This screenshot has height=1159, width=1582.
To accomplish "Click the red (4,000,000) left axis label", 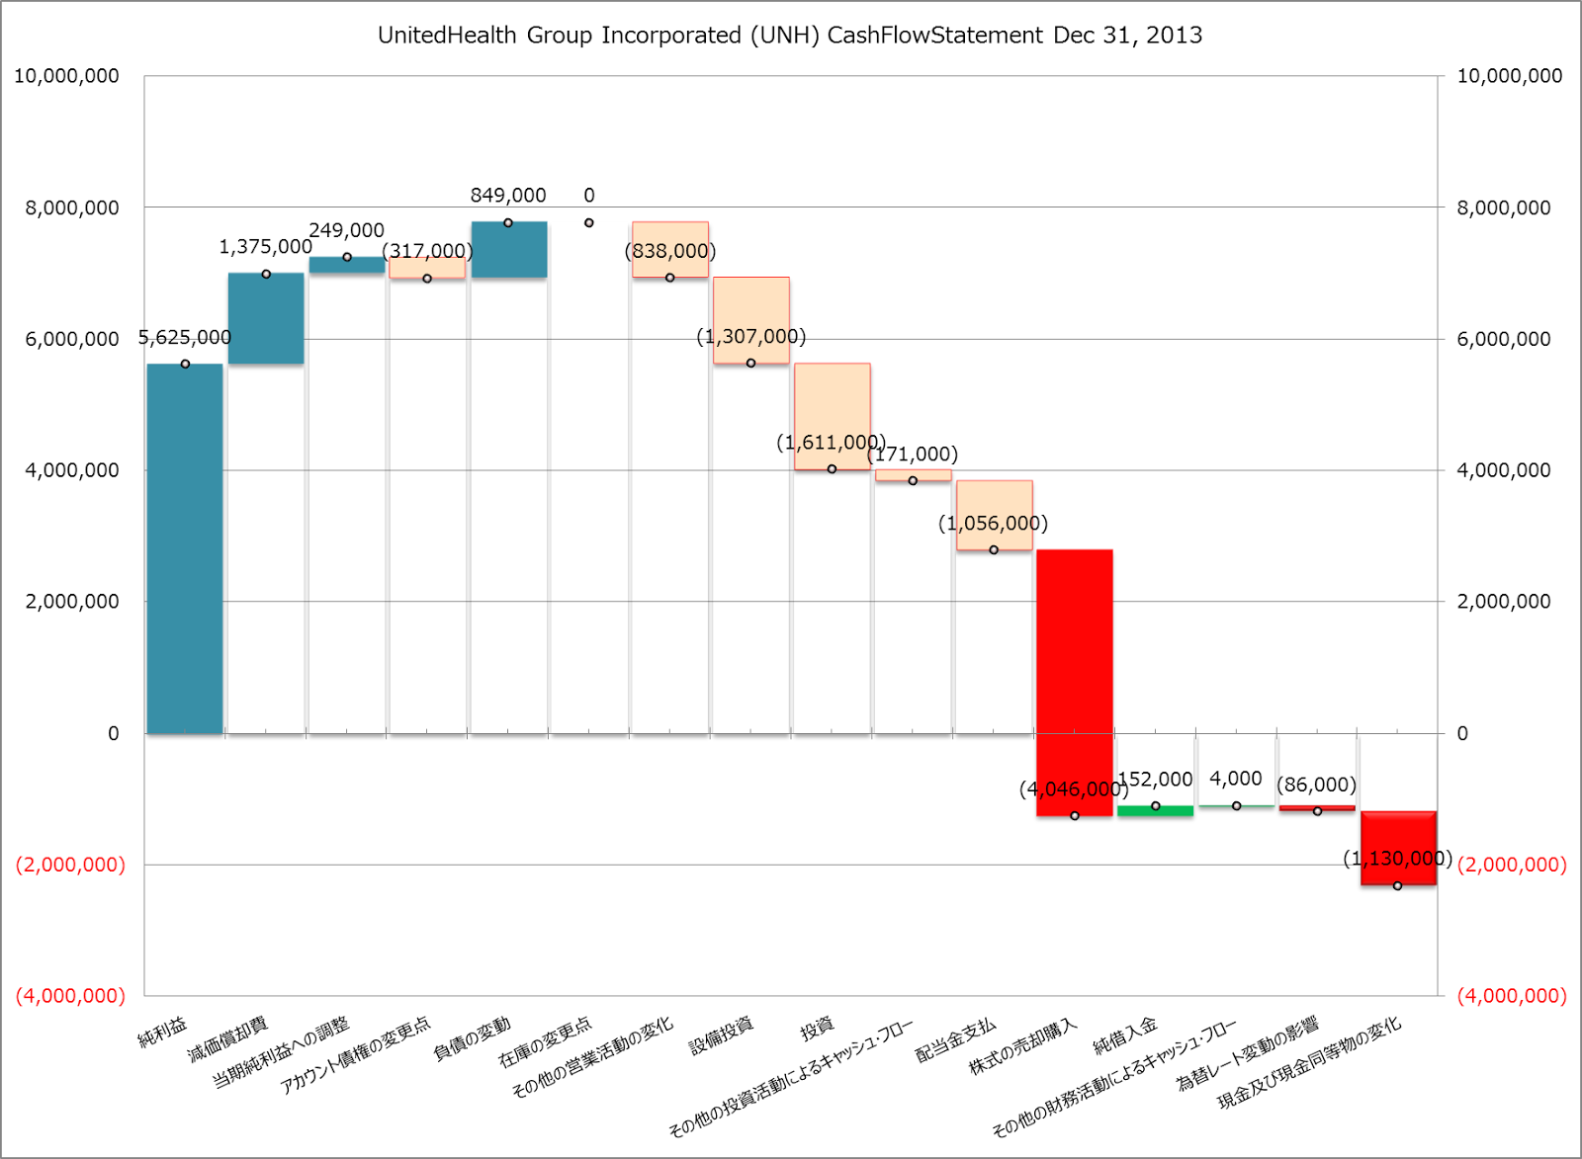I will pos(70,996).
